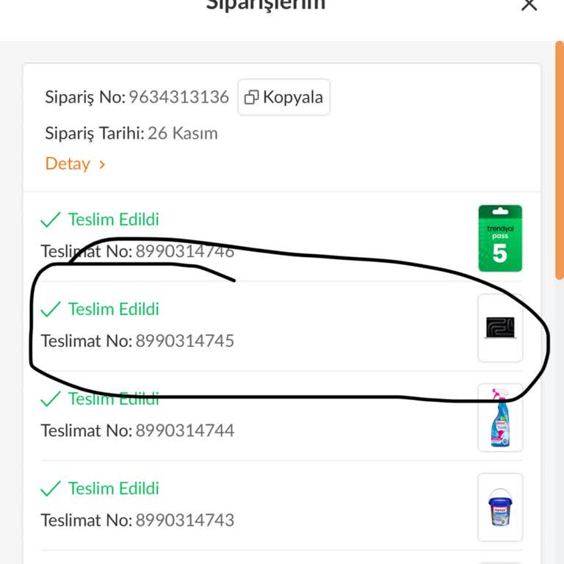Click the green checkmark for delivery 8990314743
The height and width of the screenshot is (564, 564).
(x=51, y=488)
